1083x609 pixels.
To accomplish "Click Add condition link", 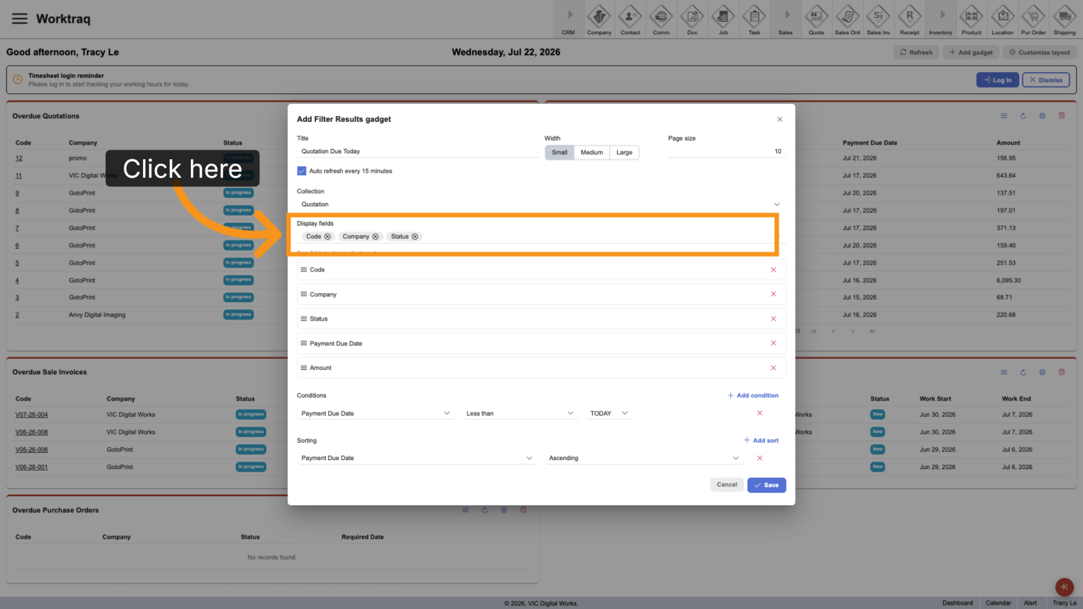I will click(x=753, y=396).
